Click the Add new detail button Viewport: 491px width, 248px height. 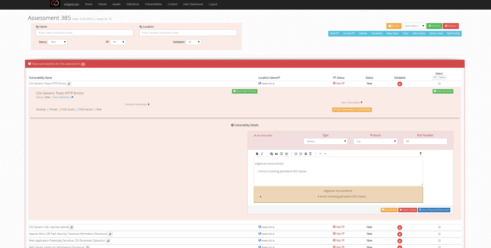443,91
